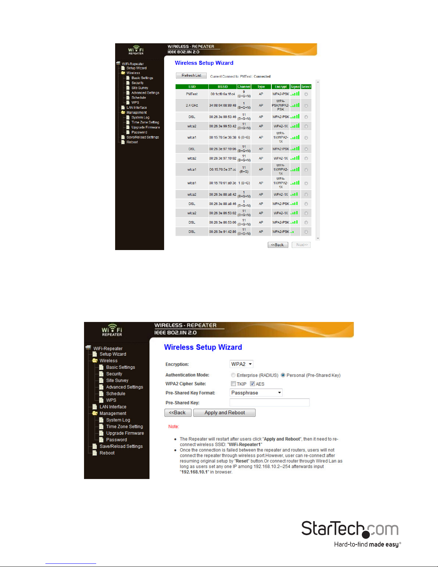Click the Reboot page icon in lower sidebar
Screen dimensions: 438x567
(95, 453)
